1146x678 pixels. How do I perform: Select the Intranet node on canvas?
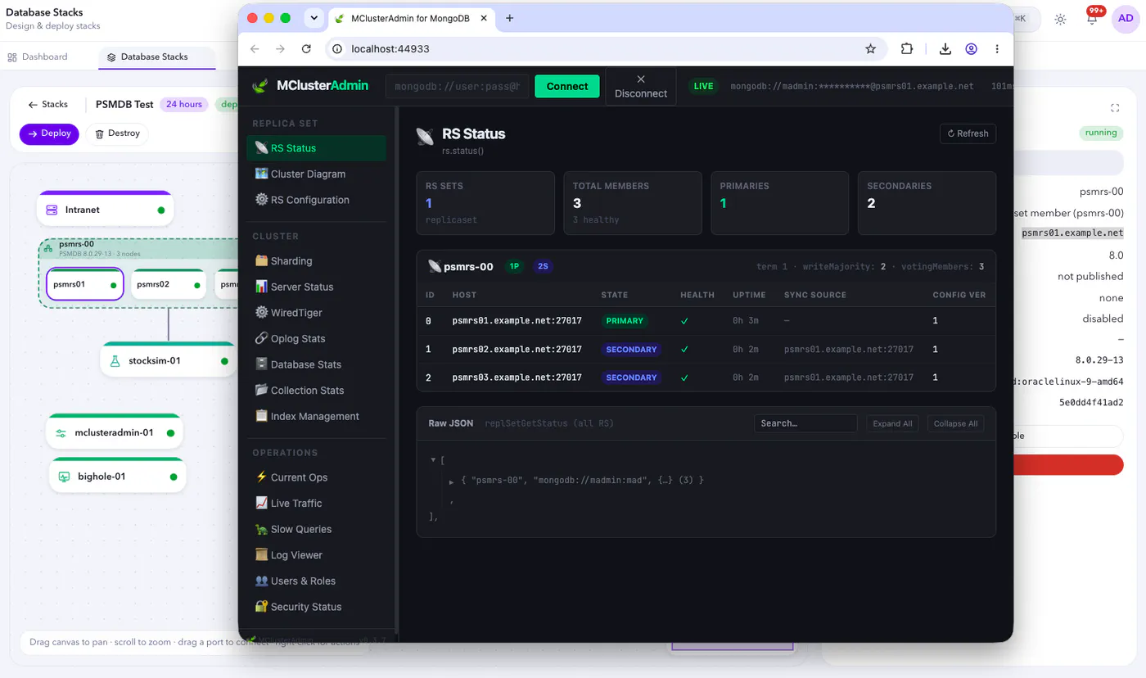click(x=105, y=210)
